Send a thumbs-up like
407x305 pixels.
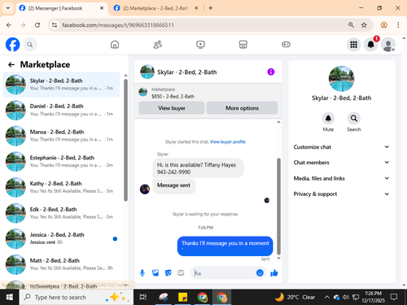(x=274, y=272)
